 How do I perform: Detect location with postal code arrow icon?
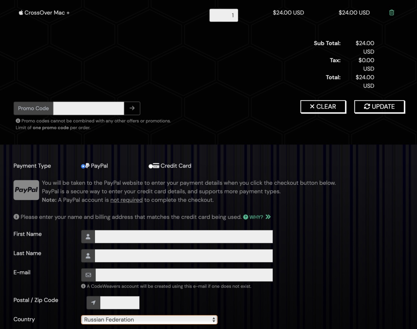coord(93,303)
